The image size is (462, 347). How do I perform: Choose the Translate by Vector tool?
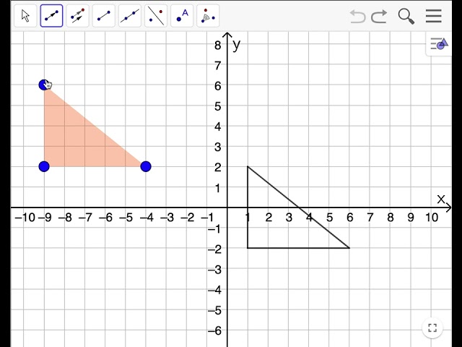coord(77,16)
